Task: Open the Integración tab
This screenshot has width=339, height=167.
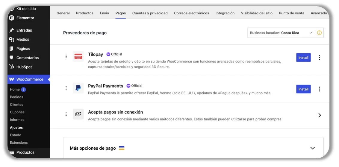Action: click(x=225, y=13)
